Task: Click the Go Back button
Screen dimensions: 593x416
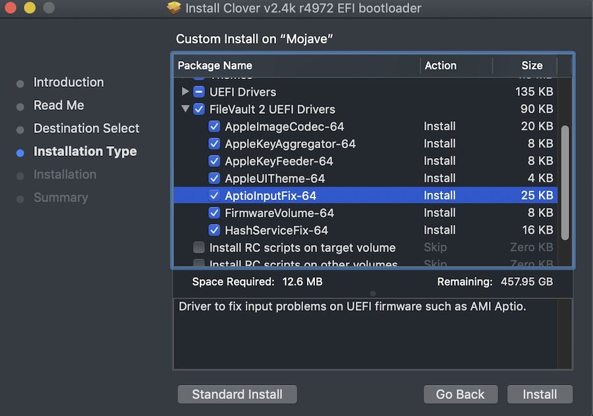Action: point(461,394)
